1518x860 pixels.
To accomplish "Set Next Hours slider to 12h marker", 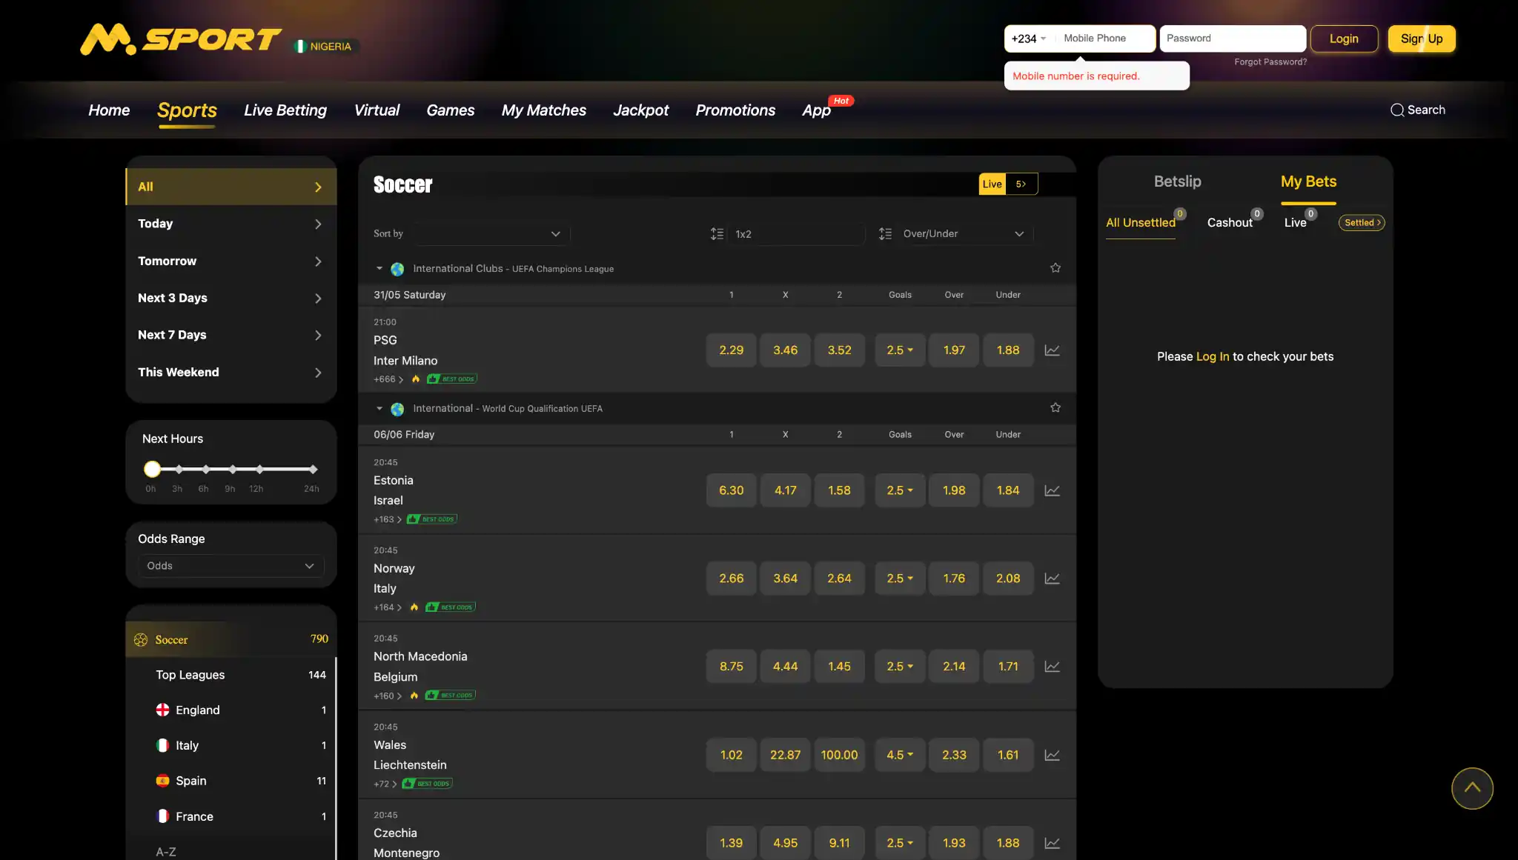I will [x=259, y=470].
